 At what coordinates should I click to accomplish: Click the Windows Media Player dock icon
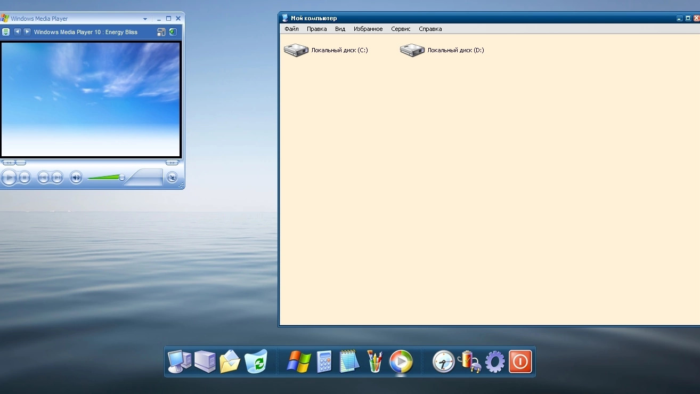point(401,361)
